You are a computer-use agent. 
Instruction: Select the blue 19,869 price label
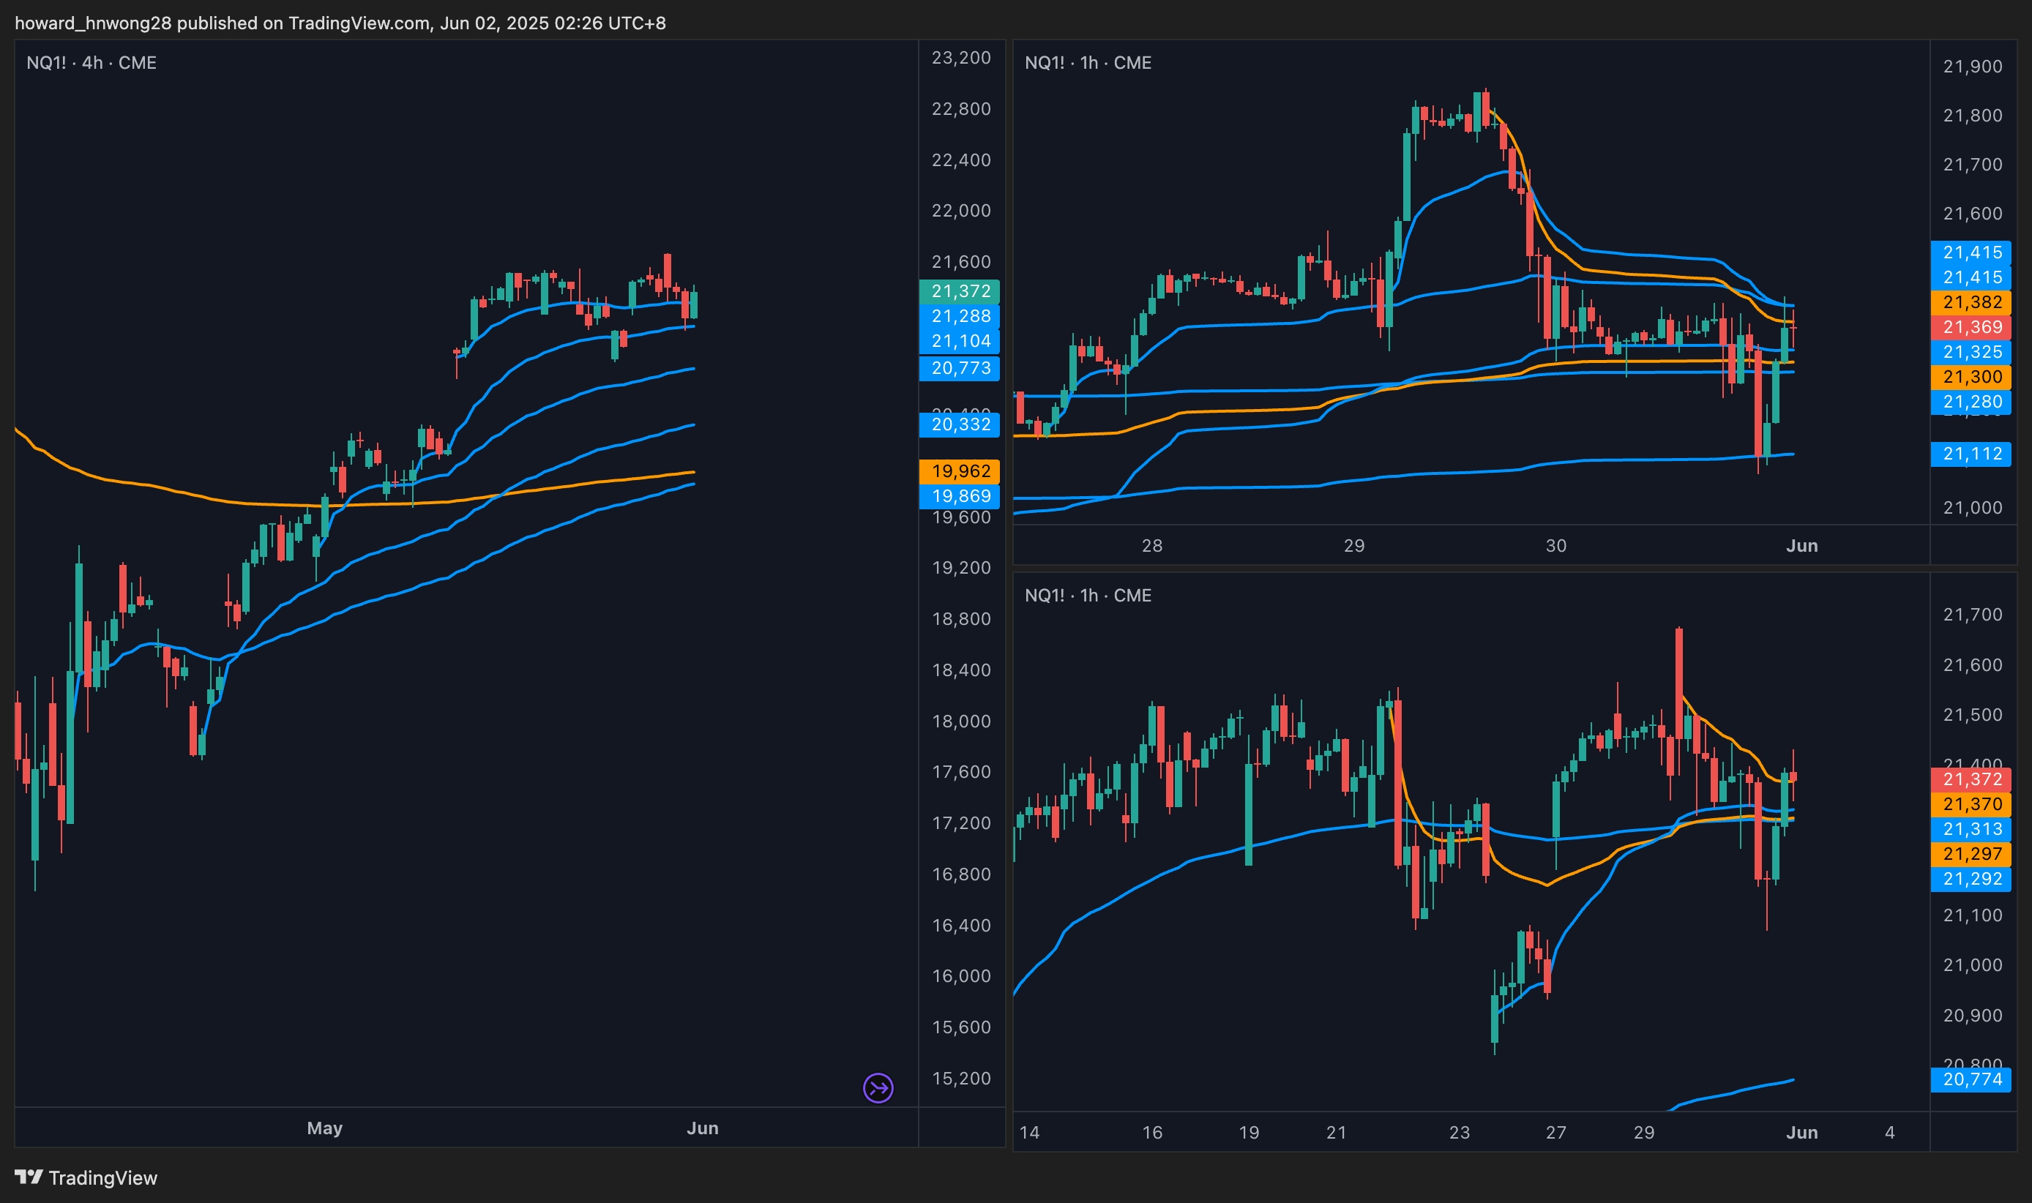tap(960, 496)
